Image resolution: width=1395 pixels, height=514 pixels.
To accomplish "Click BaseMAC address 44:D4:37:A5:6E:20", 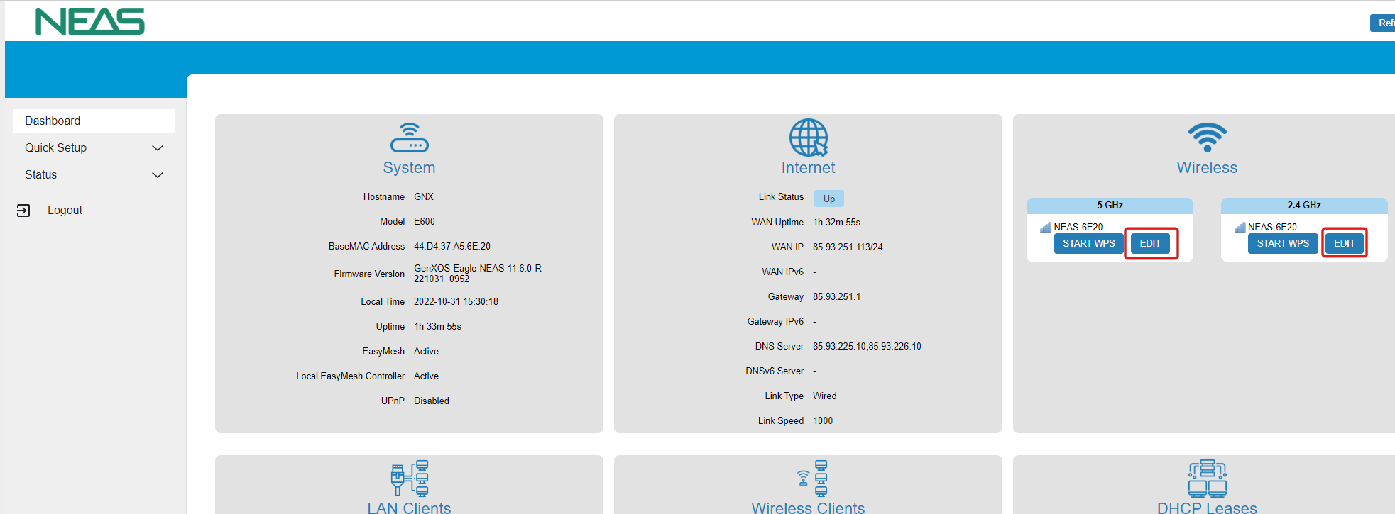I will (452, 247).
